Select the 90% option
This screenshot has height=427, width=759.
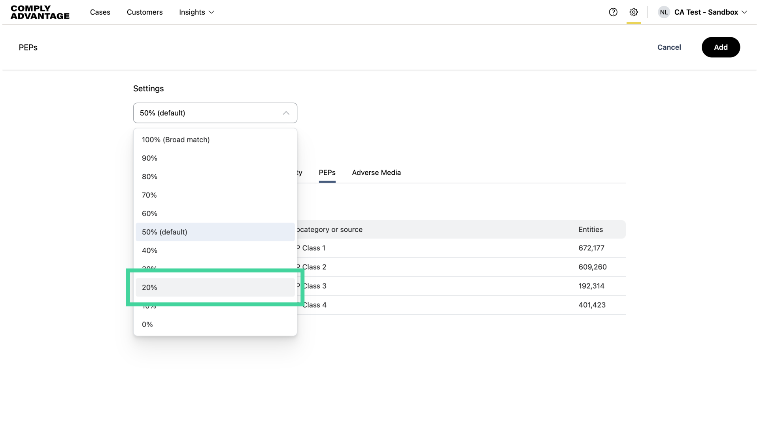coord(150,158)
